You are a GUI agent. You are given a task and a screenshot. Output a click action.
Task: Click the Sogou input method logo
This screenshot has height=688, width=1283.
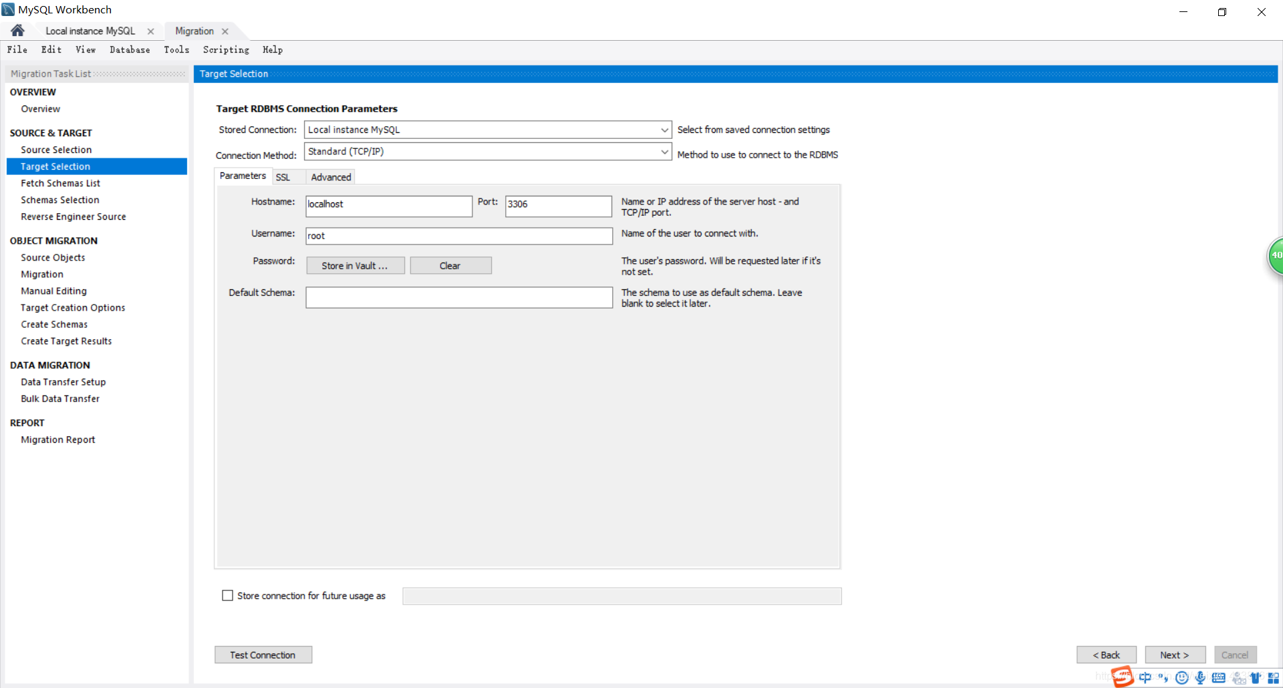point(1123,677)
